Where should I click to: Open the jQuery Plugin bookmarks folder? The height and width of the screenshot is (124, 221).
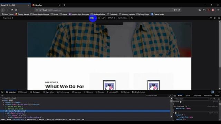tap(143, 14)
